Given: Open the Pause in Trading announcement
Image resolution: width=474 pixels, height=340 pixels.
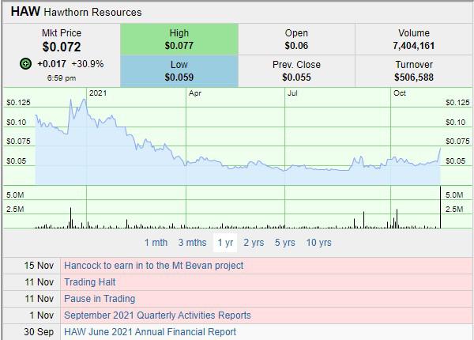Looking at the screenshot, I should tap(99, 299).
